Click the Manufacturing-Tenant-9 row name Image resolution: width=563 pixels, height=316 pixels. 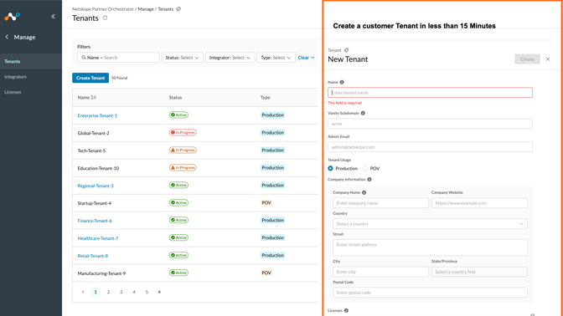coord(101,273)
